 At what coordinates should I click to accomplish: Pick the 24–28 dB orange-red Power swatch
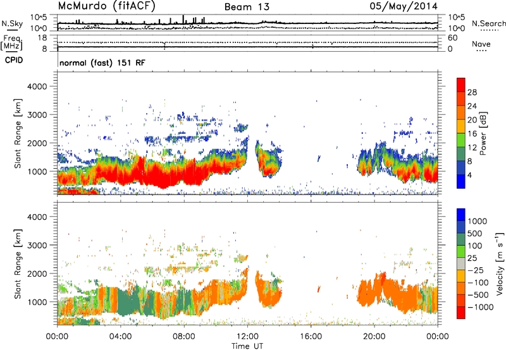(461, 99)
